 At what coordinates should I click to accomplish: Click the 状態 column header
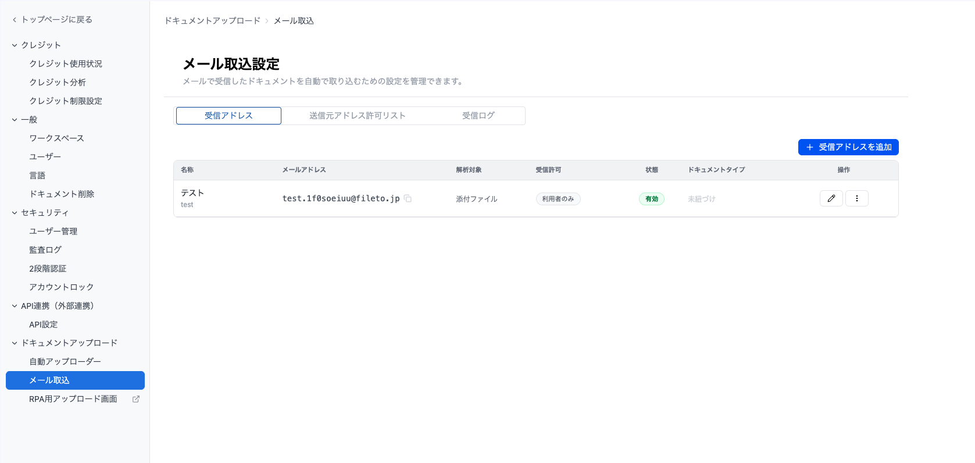(652, 170)
